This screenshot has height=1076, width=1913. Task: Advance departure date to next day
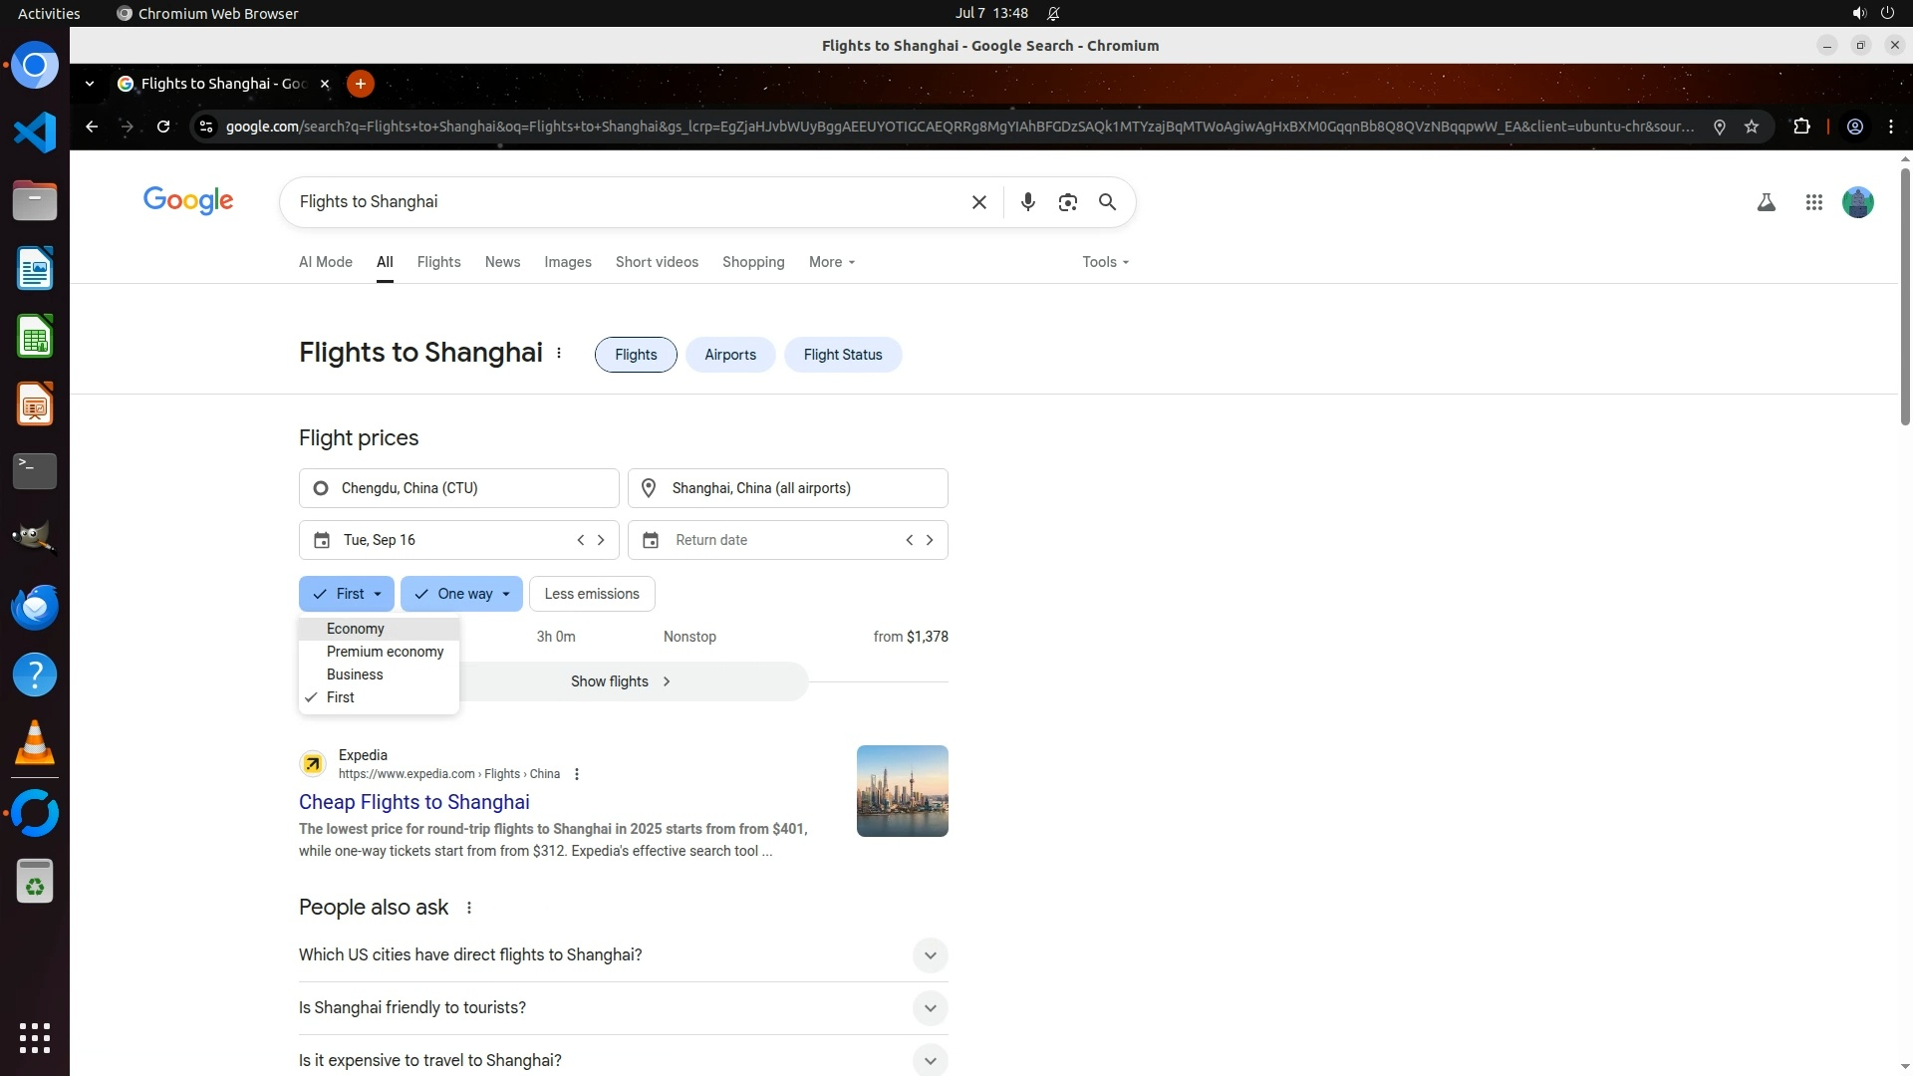601,540
